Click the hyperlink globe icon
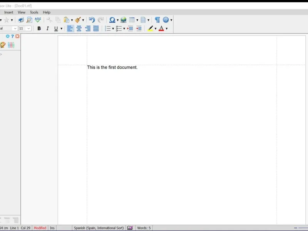The width and height of the screenshot is (308, 231). 123,20
